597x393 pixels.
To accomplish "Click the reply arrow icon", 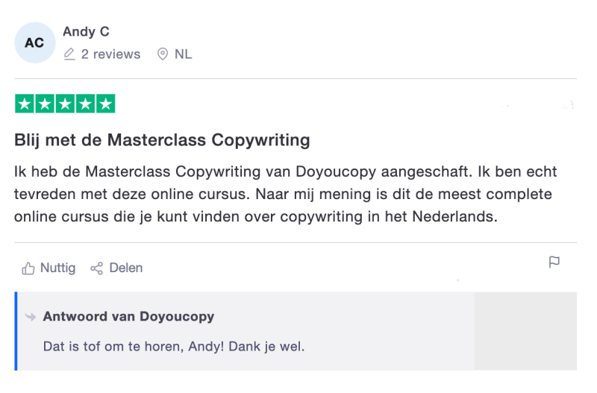I will [31, 316].
